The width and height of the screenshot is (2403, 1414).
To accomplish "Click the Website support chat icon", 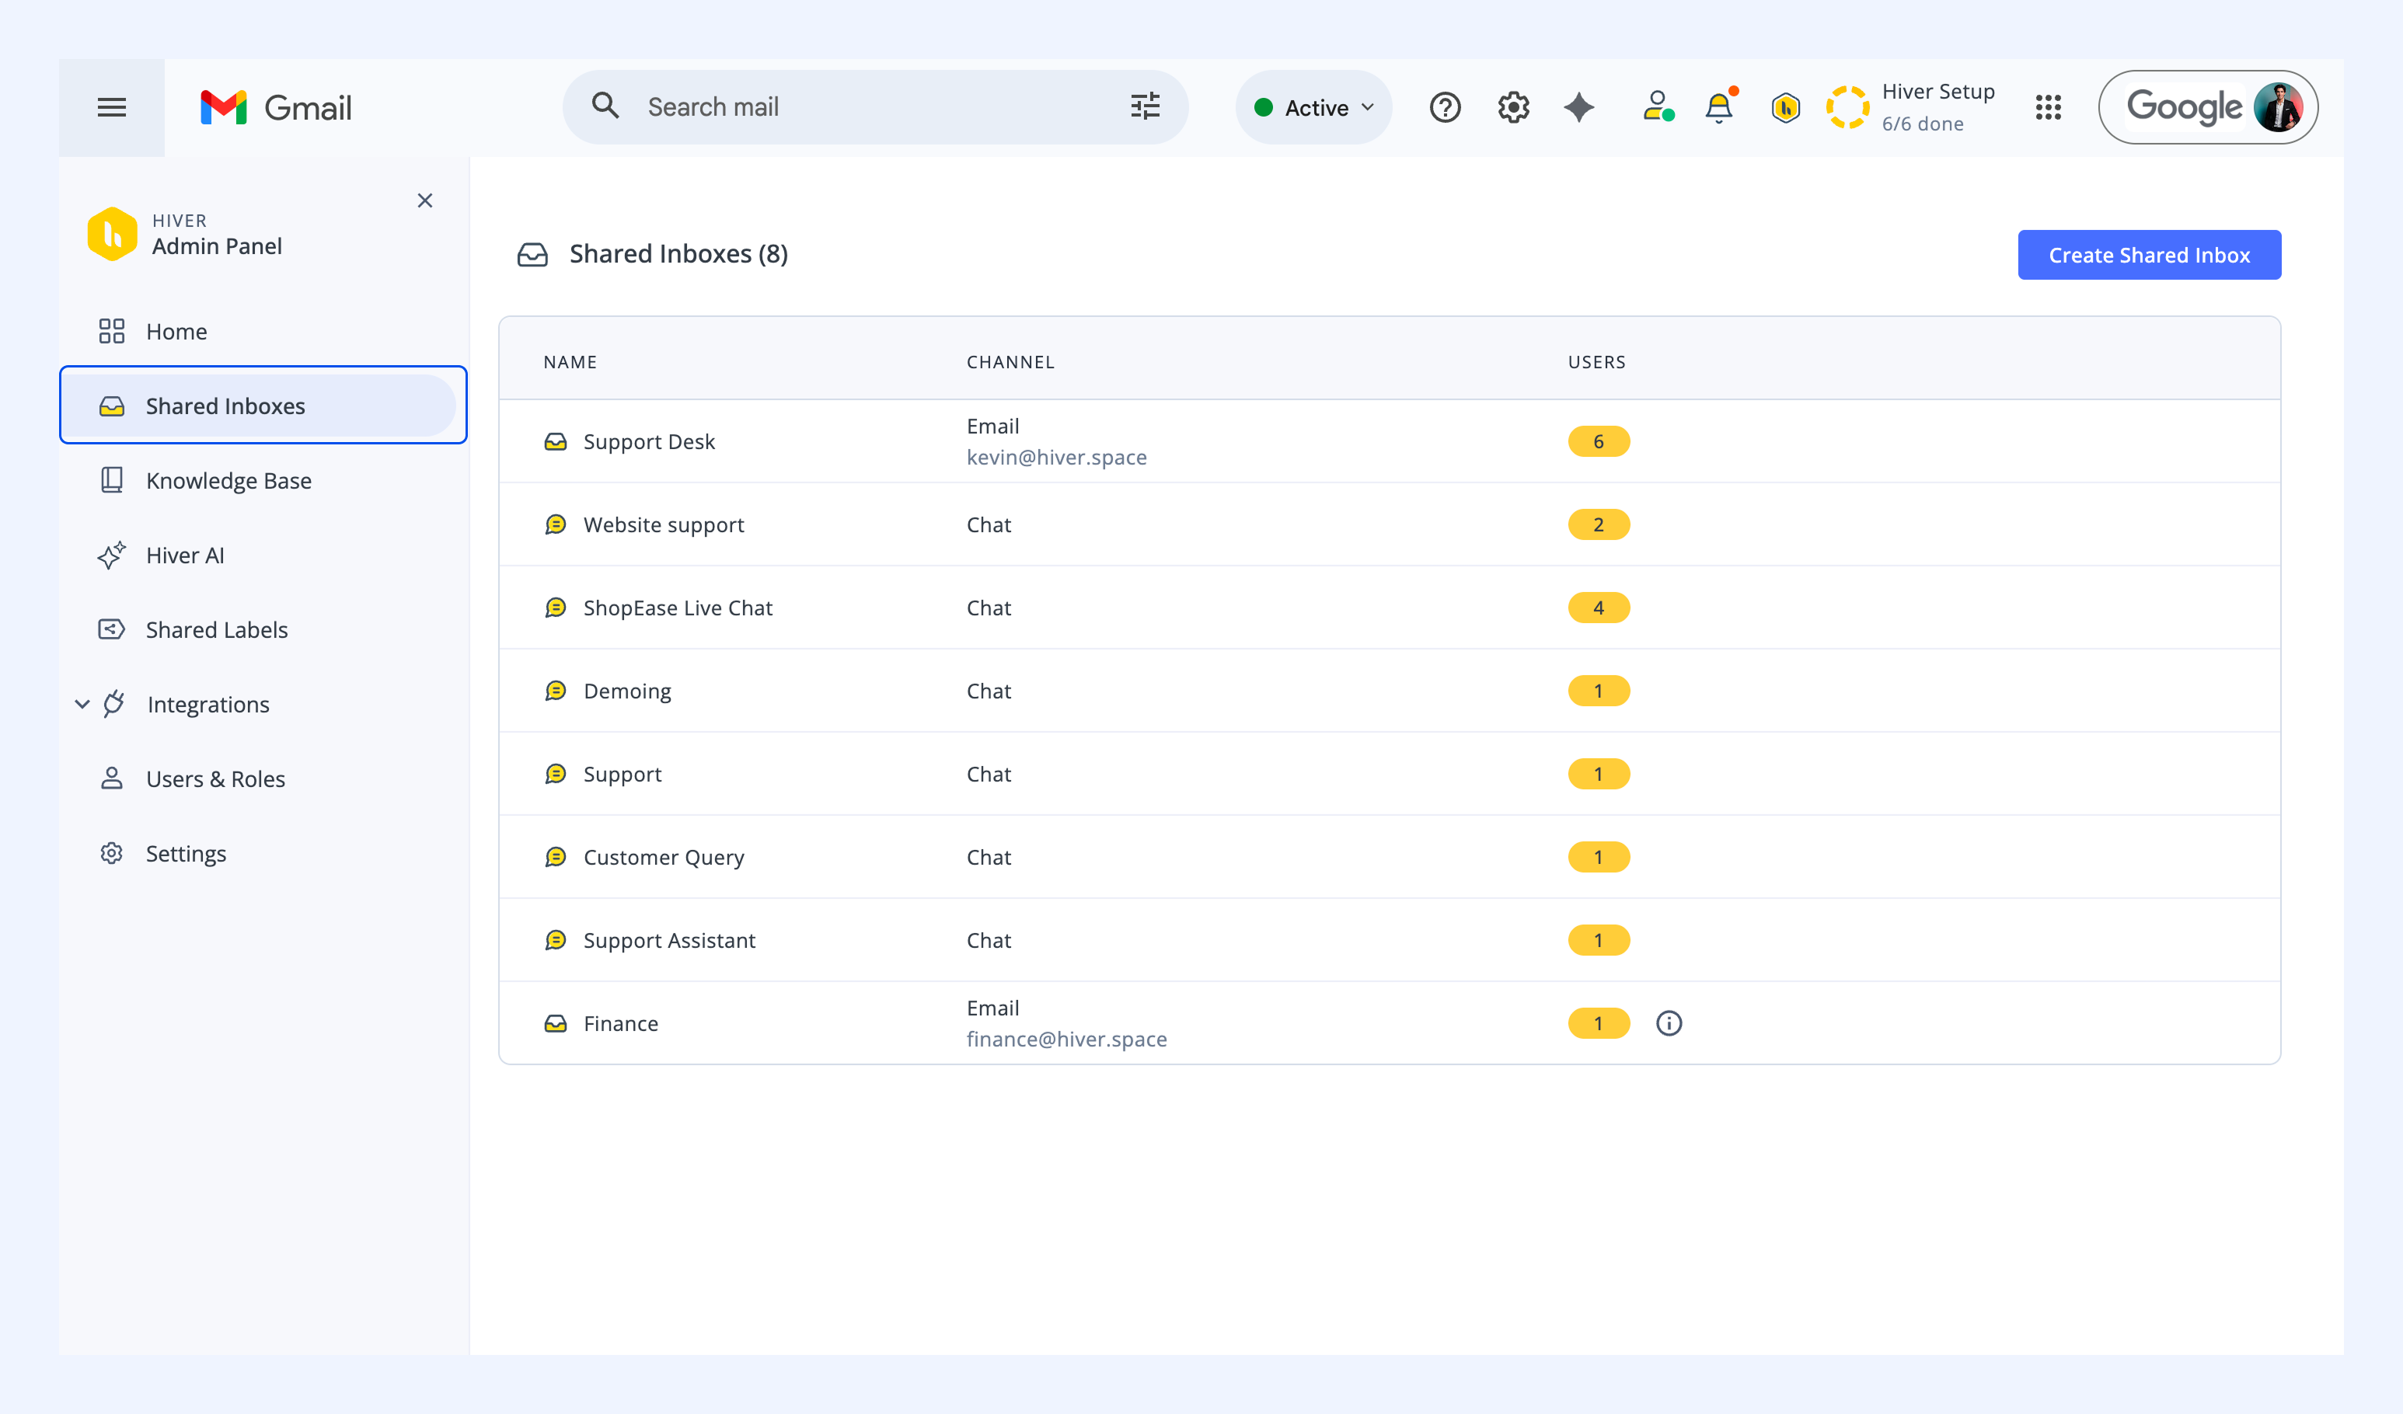I will coord(556,524).
